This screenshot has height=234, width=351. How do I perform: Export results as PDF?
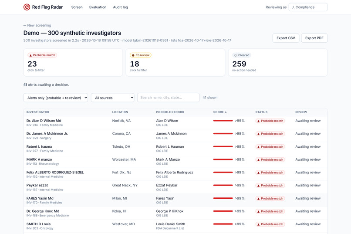[314, 38]
